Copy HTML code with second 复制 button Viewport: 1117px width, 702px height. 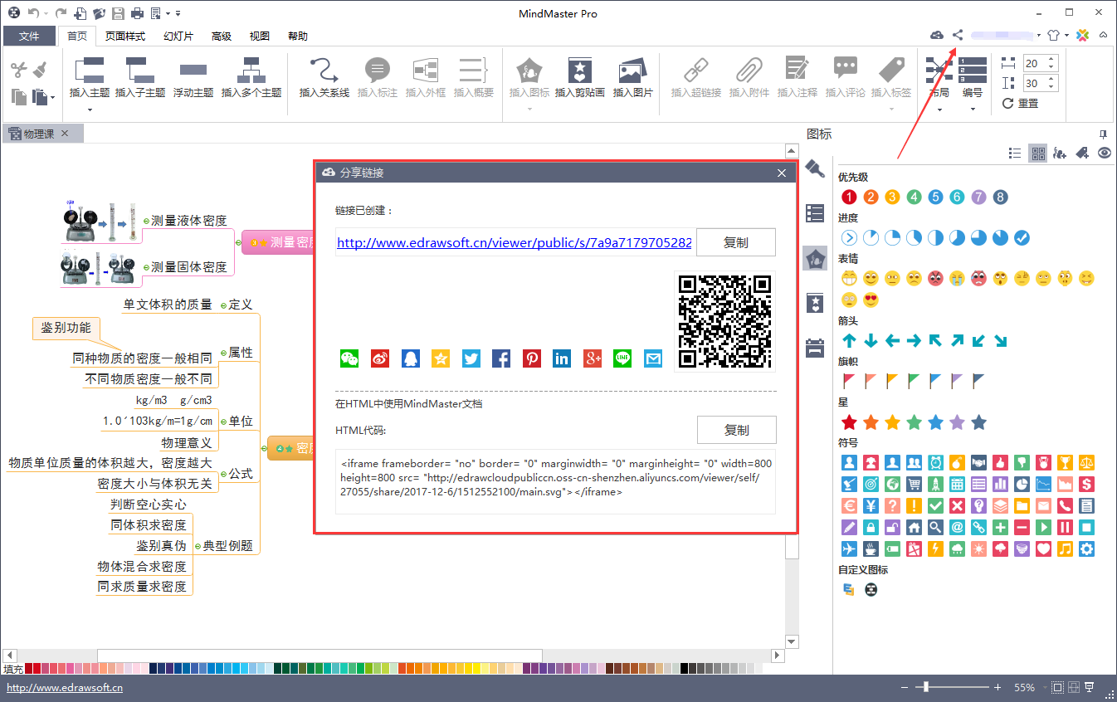coord(736,430)
